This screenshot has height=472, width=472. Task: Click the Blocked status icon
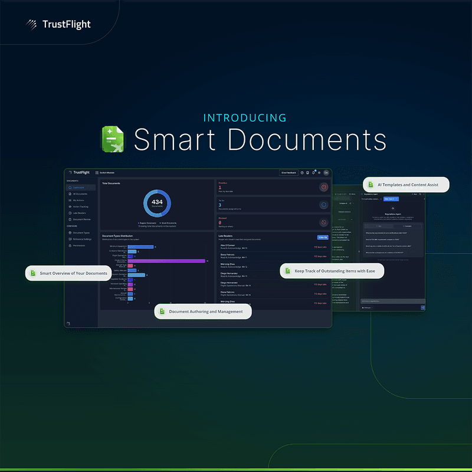[x=323, y=222]
